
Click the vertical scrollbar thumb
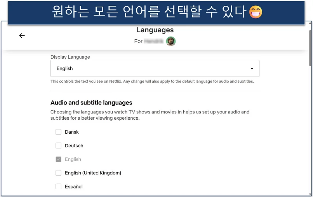pyautogui.click(x=310, y=48)
